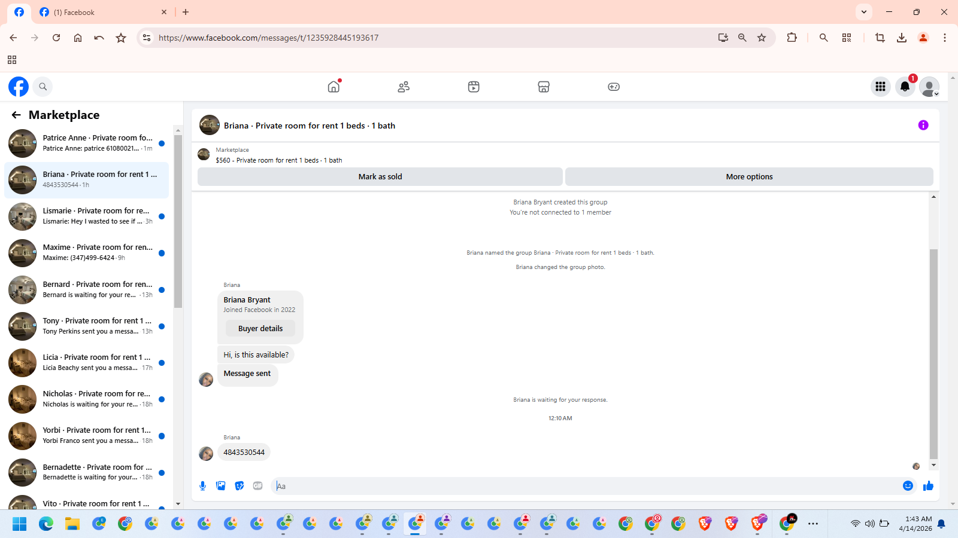Click the Briana chat header title
The image size is (958, 538).
click(310, 126)
